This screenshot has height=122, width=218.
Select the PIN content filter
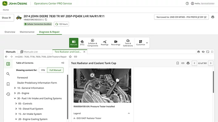(x=43, y=70)
